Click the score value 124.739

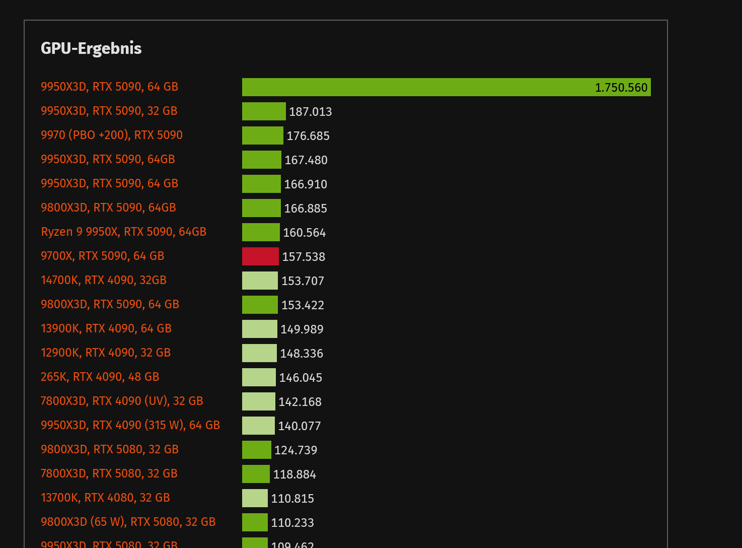click(296, 450)
